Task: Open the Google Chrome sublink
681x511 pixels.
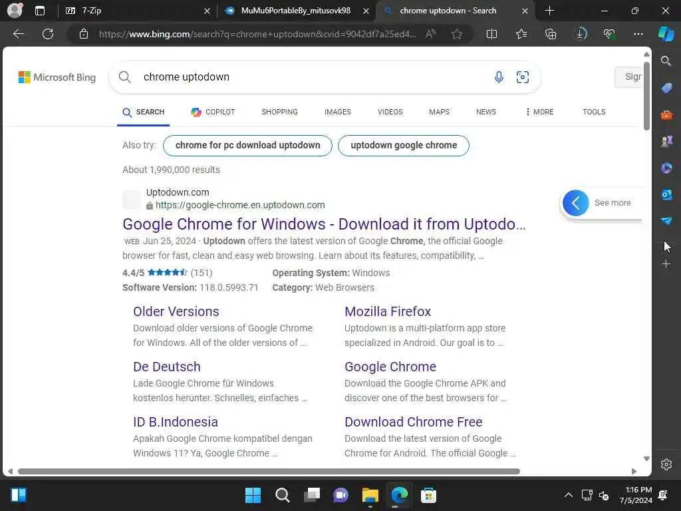Action: tap(390, 367)
